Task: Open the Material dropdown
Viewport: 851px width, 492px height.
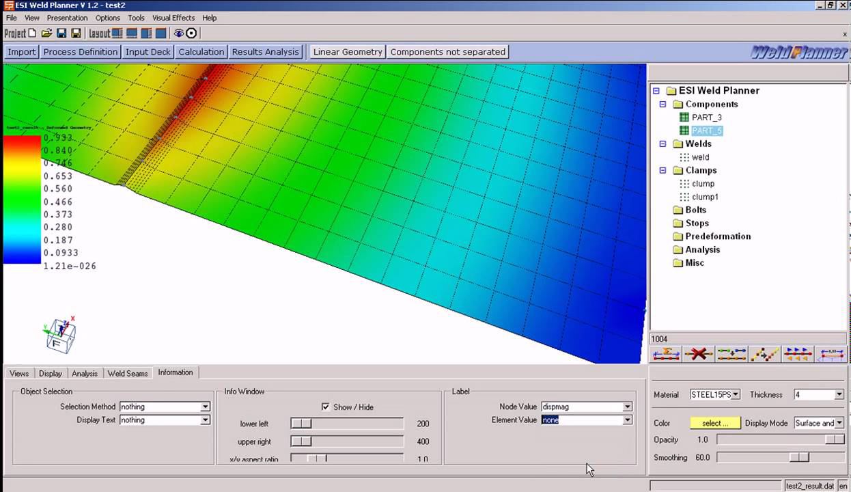Action: point(736,395)
